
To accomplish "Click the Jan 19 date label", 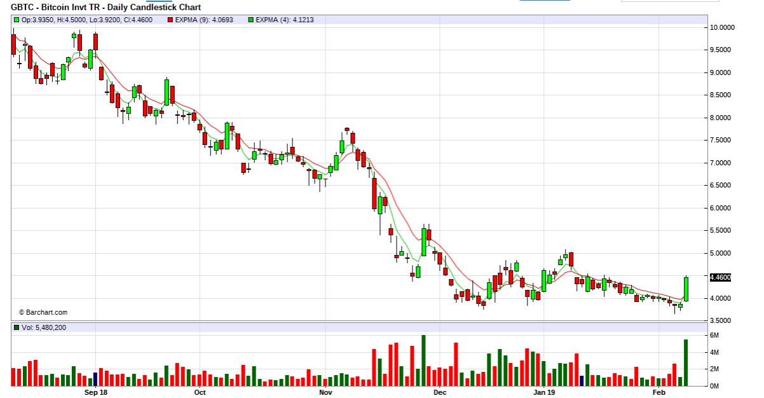I will click(x=545, y=392).
